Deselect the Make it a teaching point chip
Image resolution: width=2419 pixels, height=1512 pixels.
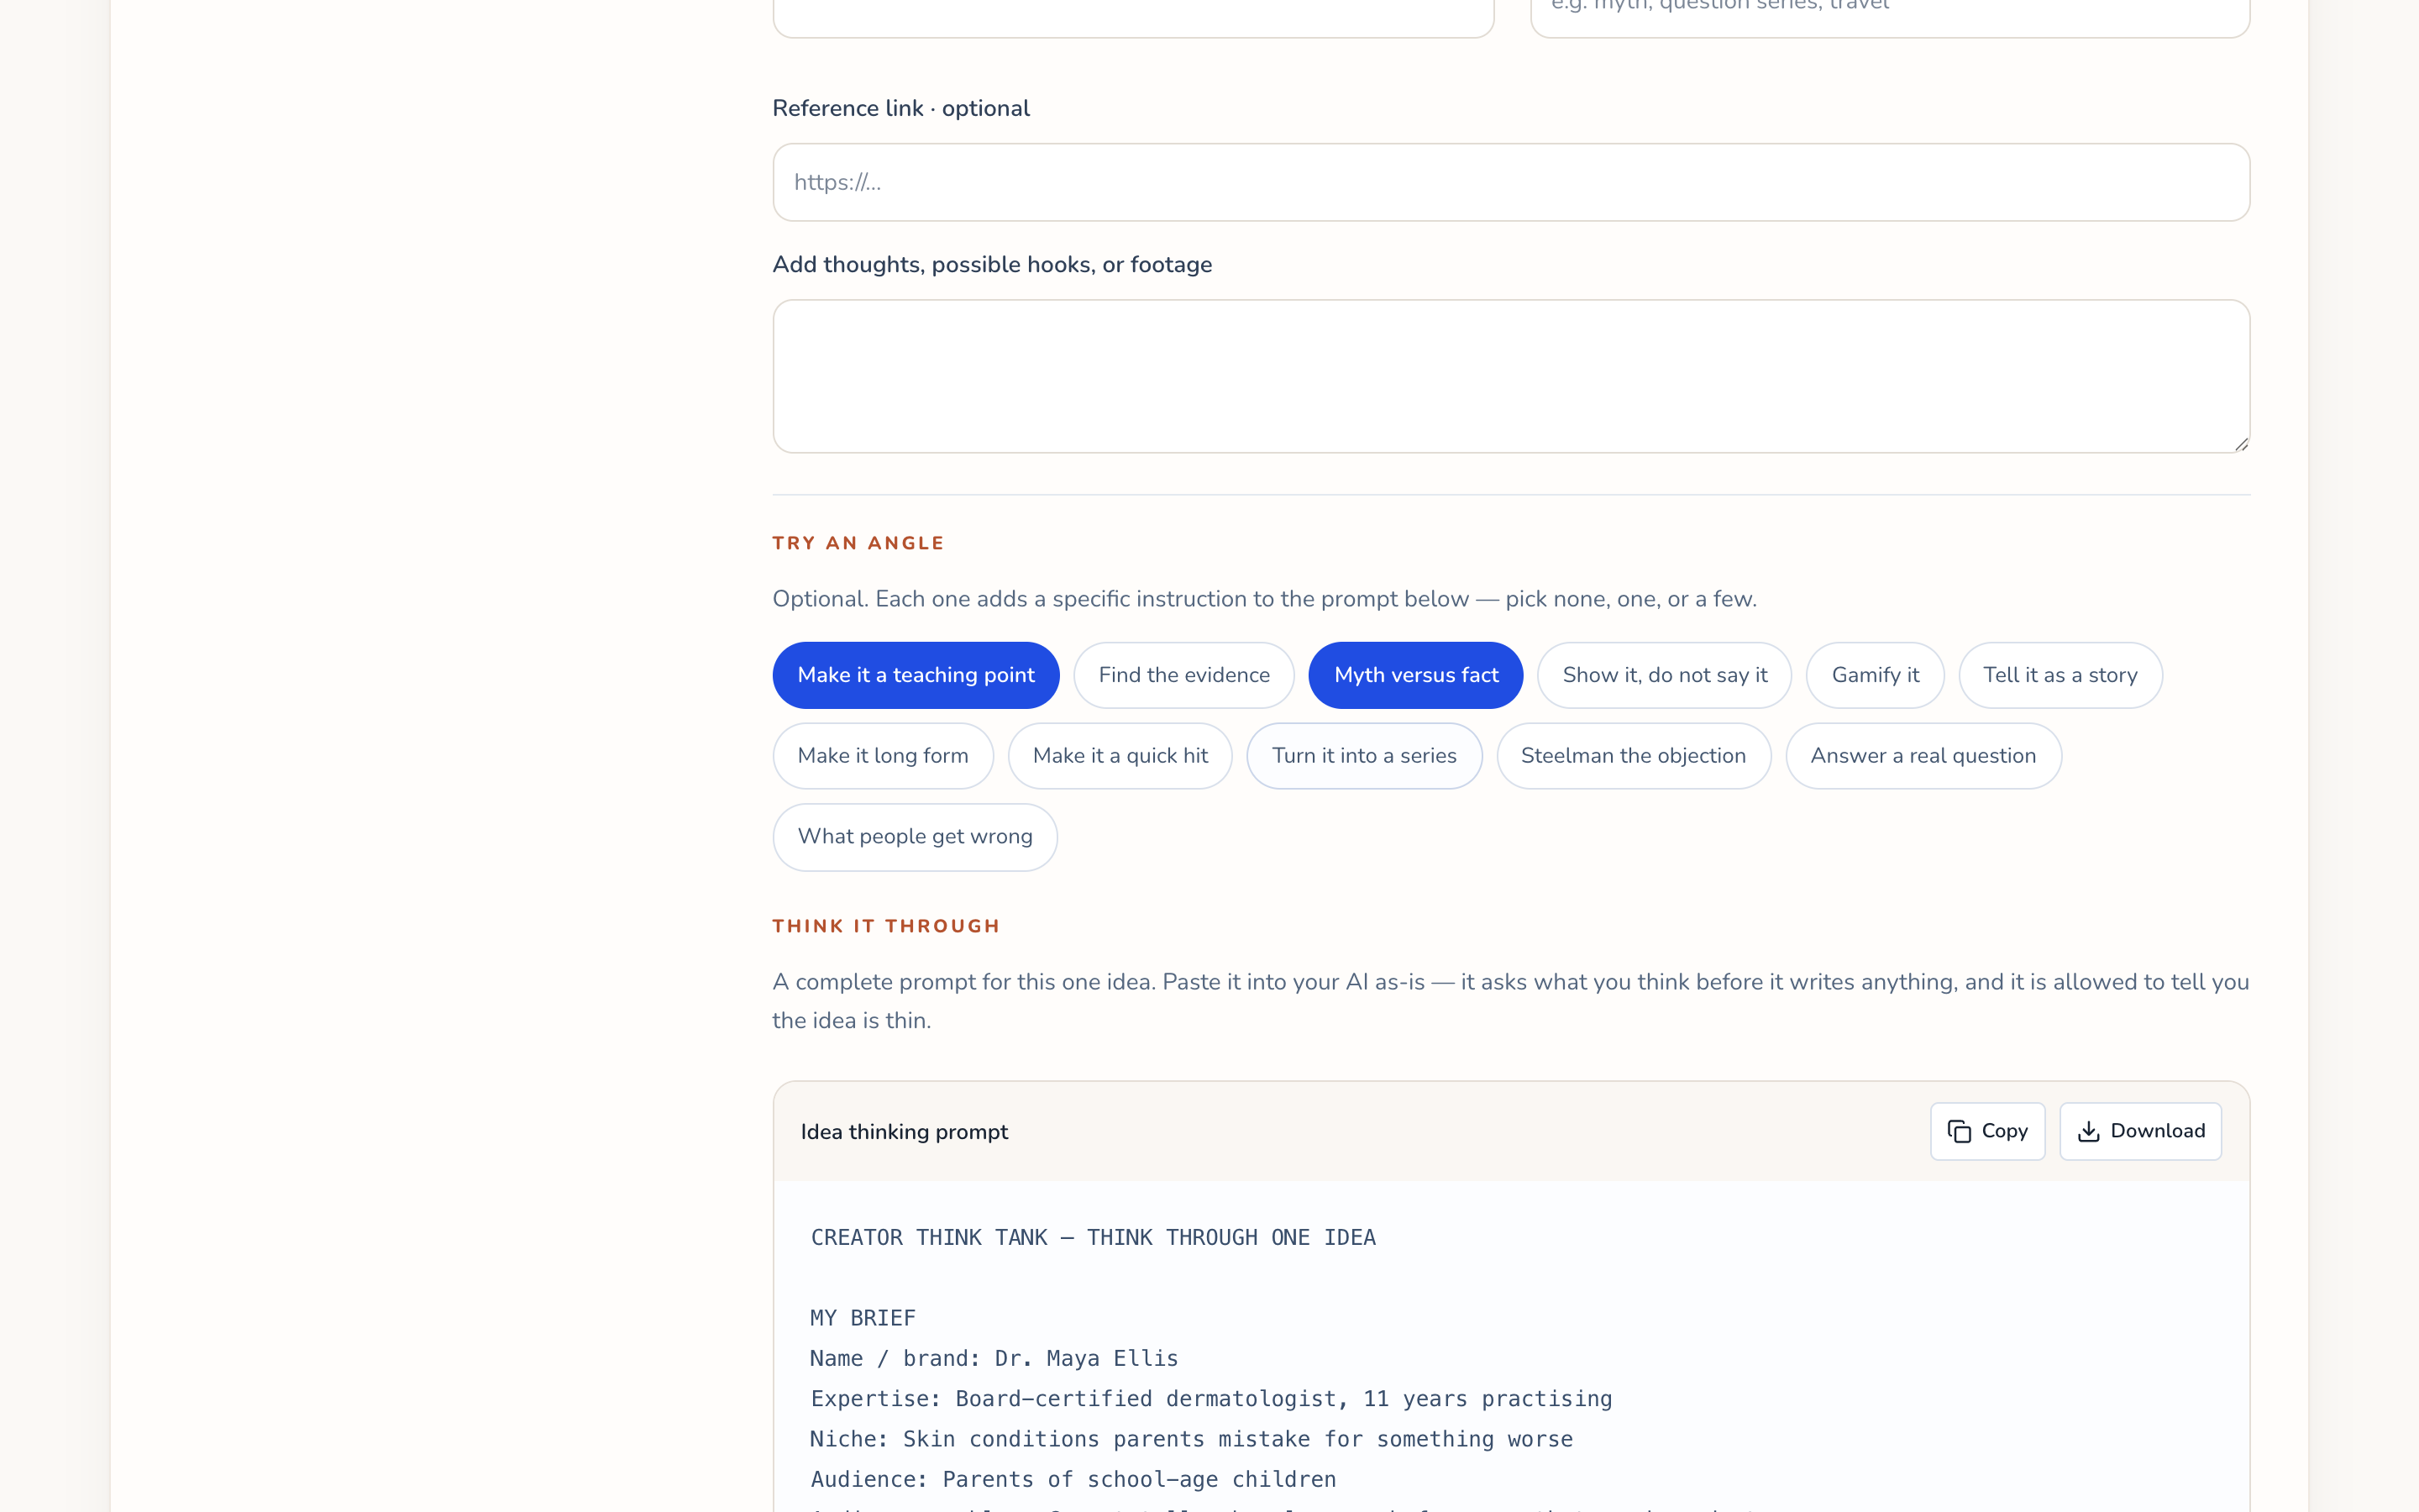point(916,675)
